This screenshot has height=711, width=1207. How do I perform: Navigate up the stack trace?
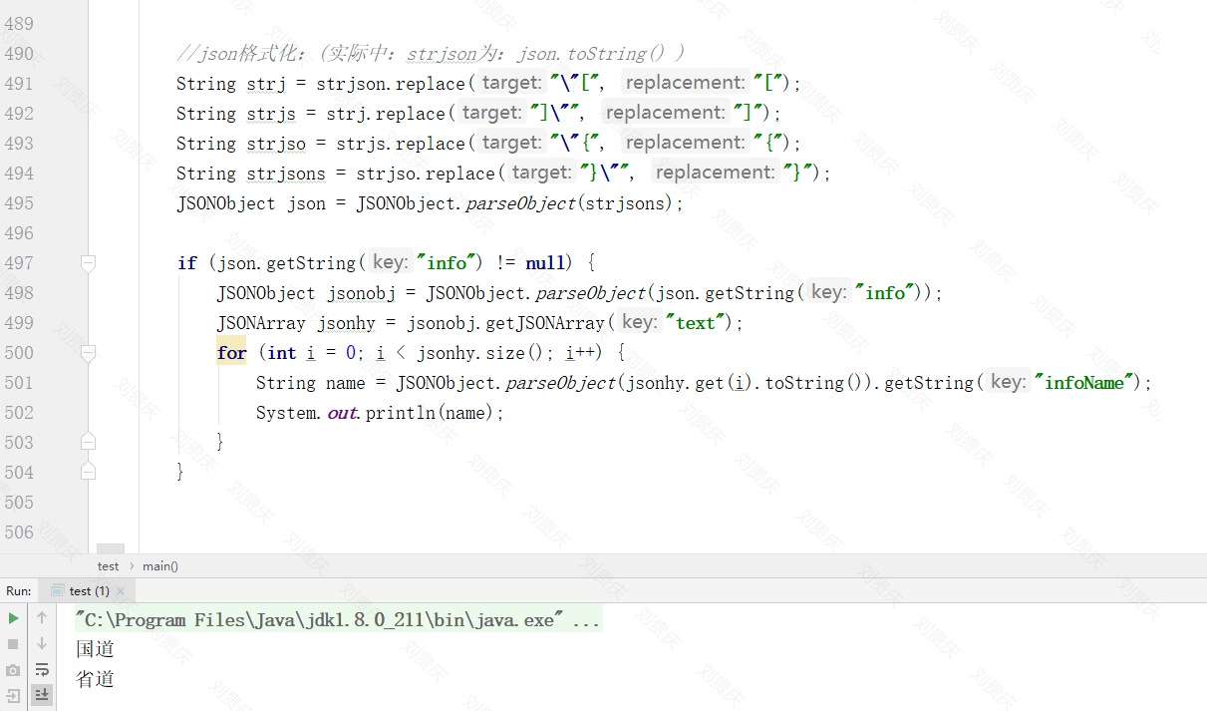click(41, 619)
